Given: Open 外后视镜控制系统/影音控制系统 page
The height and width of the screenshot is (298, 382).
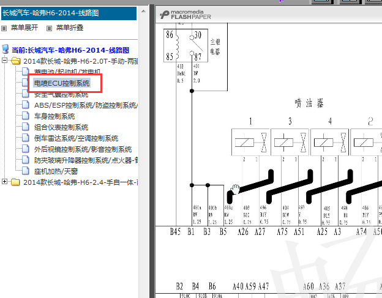Looking at the screenshot, I should coord(83,149).
